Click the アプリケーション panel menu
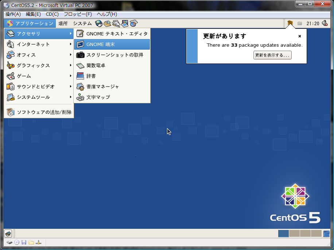334x250 pixels. point(30,23)
